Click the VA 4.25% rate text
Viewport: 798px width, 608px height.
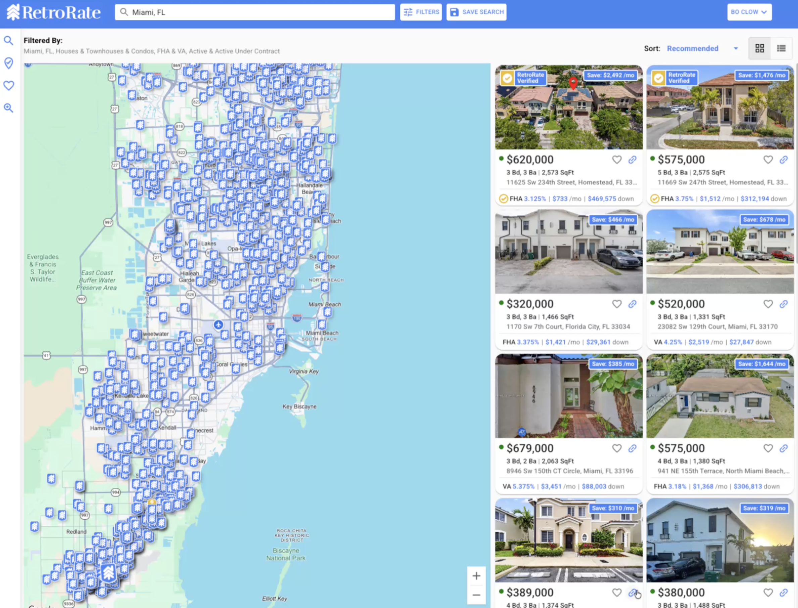coord(668,342)
